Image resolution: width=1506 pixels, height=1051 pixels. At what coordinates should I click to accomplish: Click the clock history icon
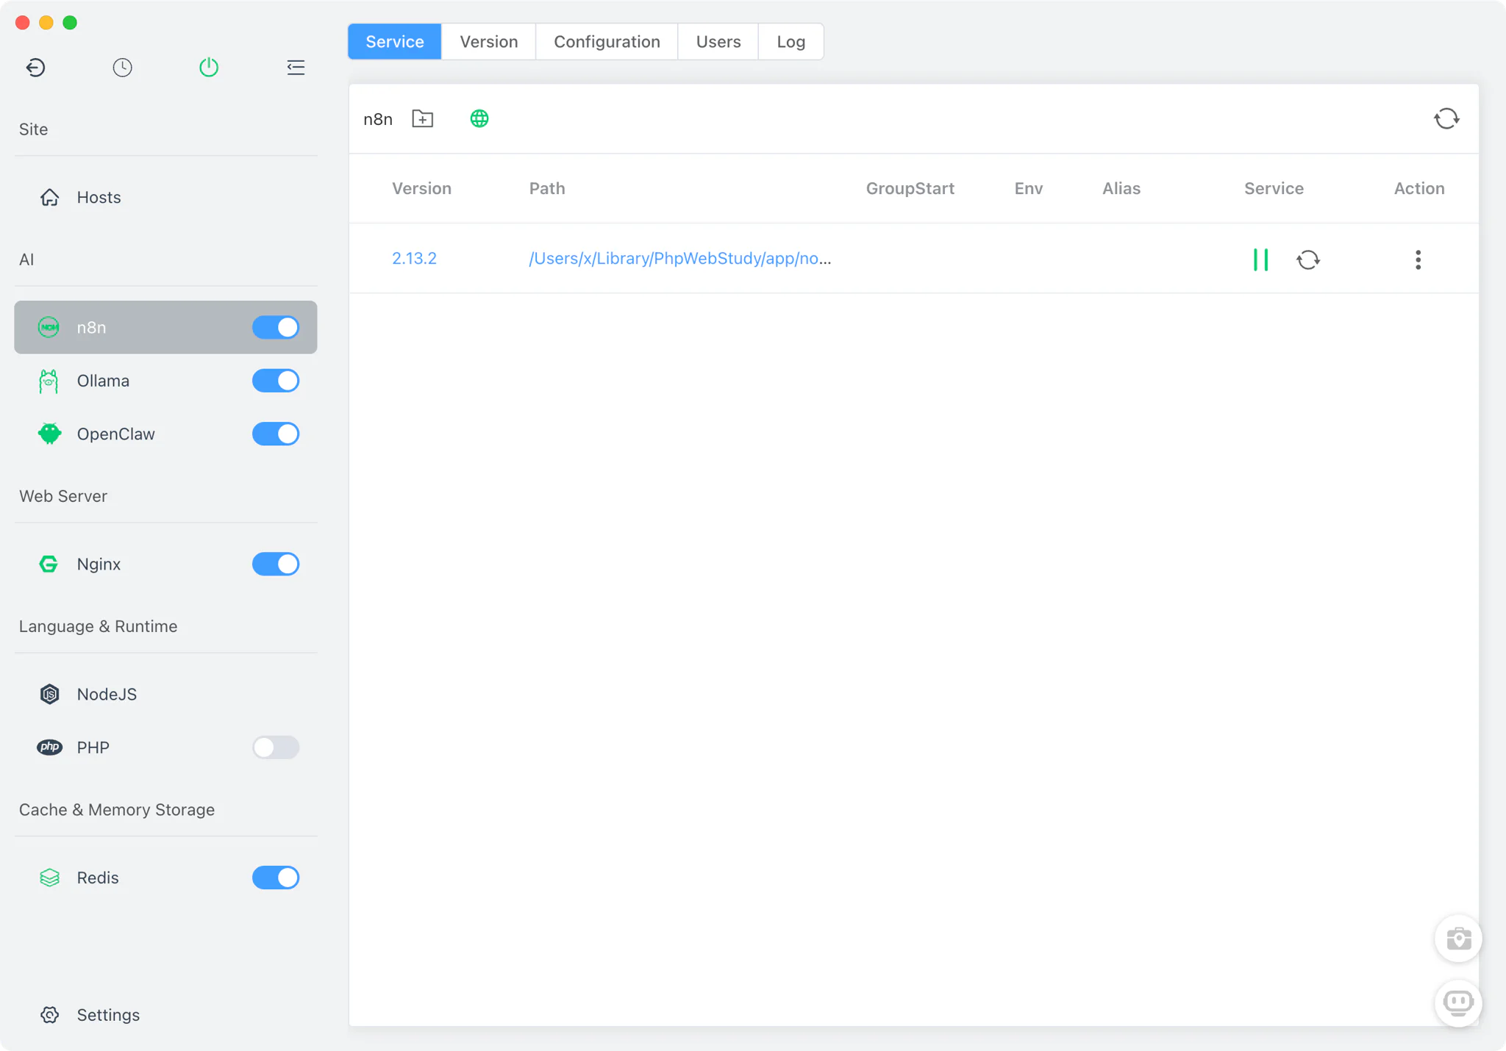pos(122,68)
